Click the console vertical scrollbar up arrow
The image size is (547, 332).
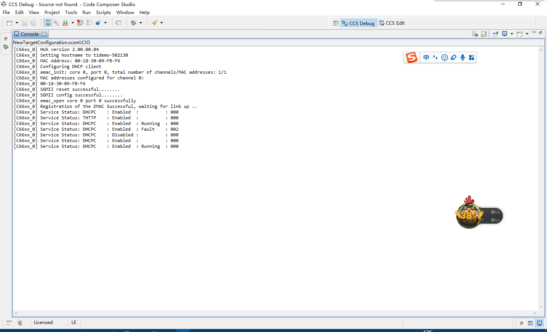tap(541, 50)
